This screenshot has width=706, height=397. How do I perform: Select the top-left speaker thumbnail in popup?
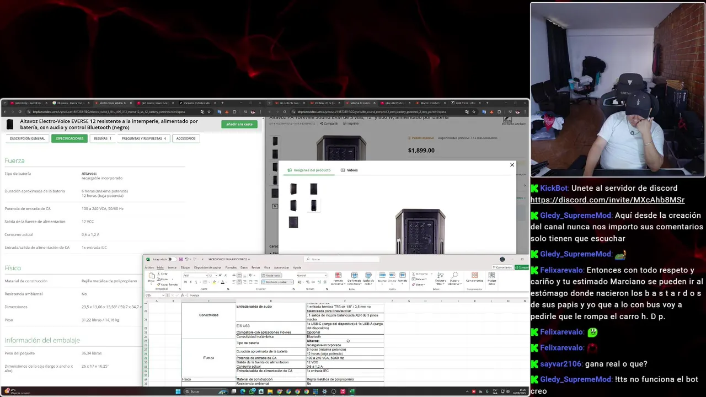pos(293,189)
